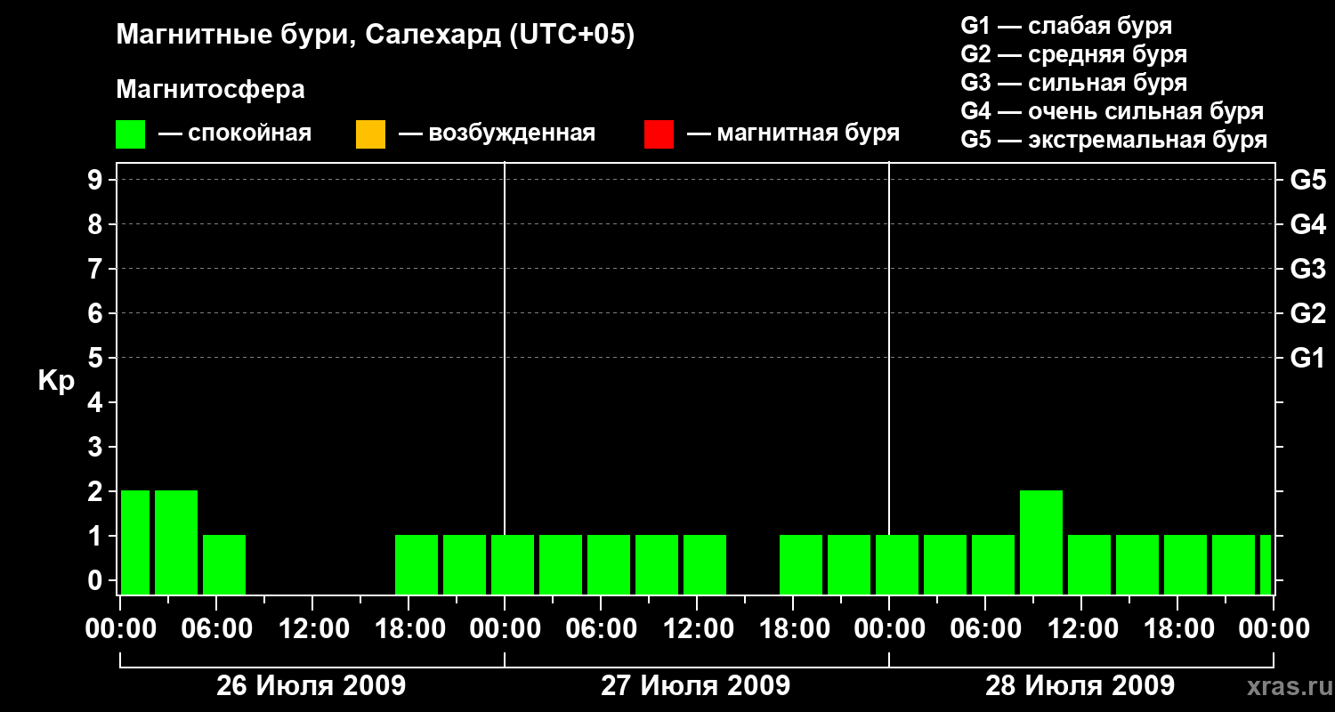Click the right-axis 'G1' label
Screen dimensions: 1335x712
1308,358
